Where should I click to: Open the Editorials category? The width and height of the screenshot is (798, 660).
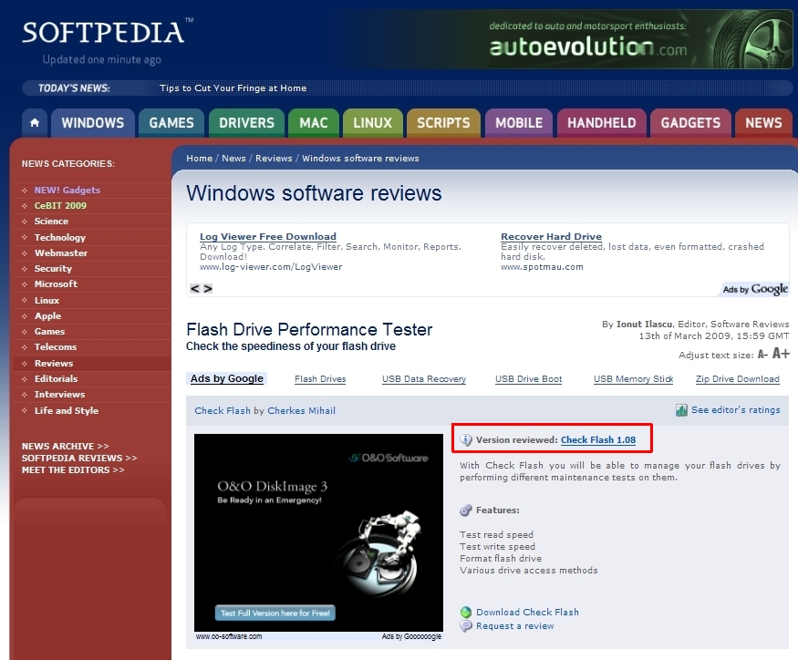(56, 378)
